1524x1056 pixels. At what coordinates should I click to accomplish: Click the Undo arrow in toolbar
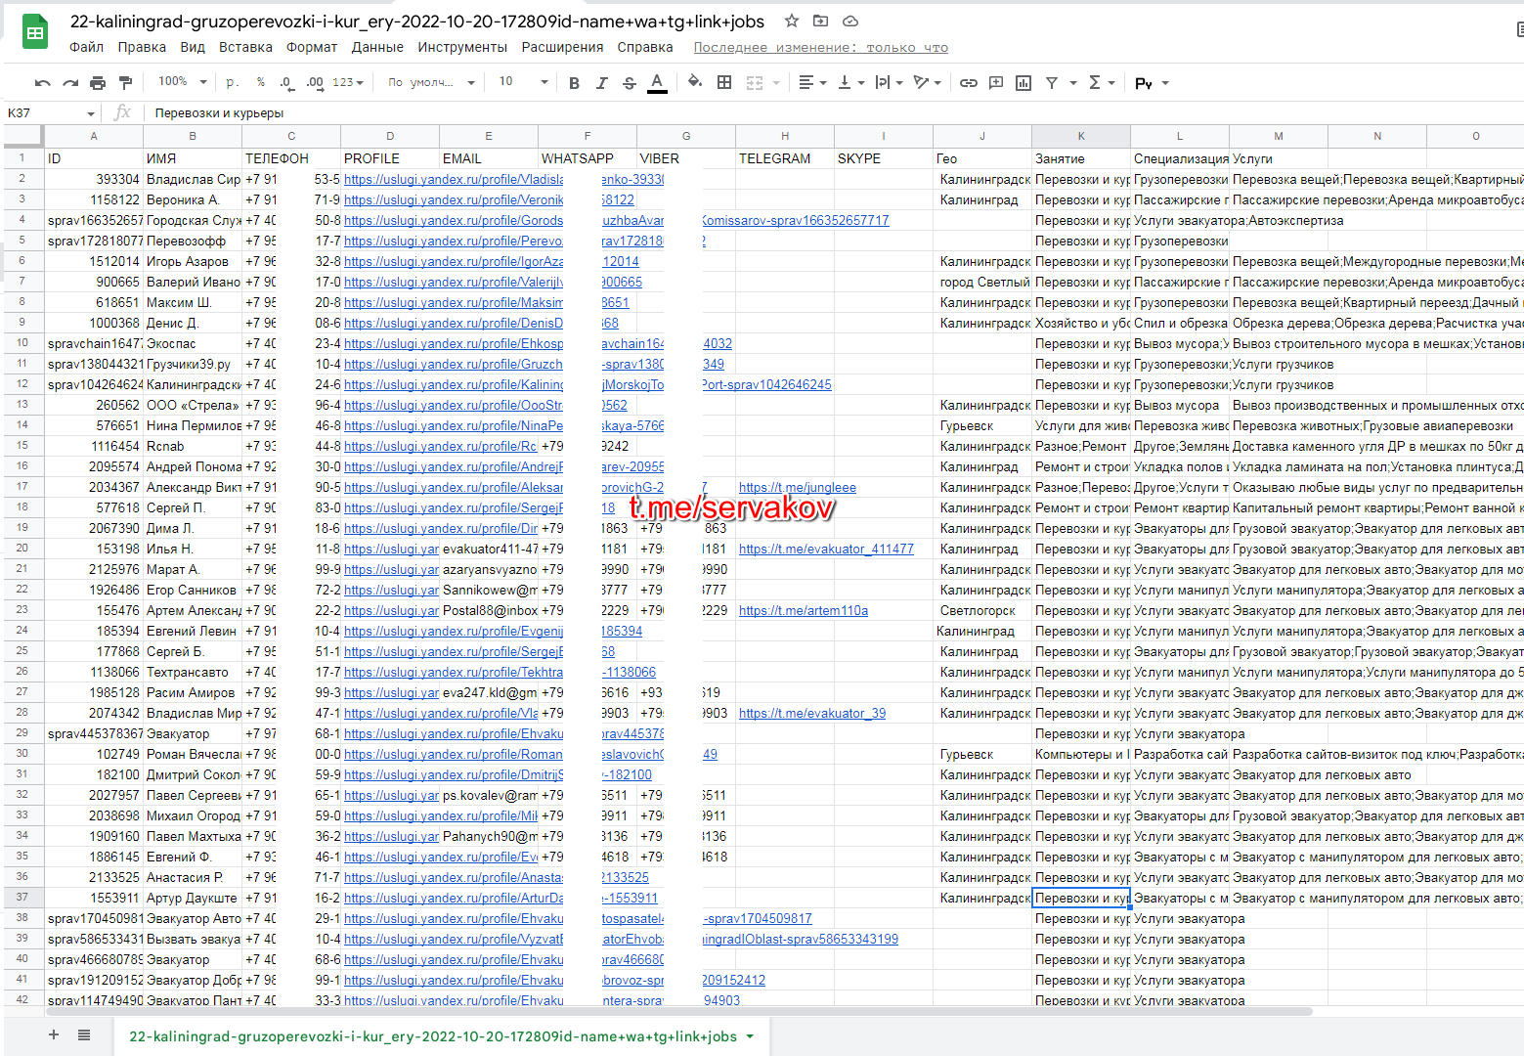[42, 83]
